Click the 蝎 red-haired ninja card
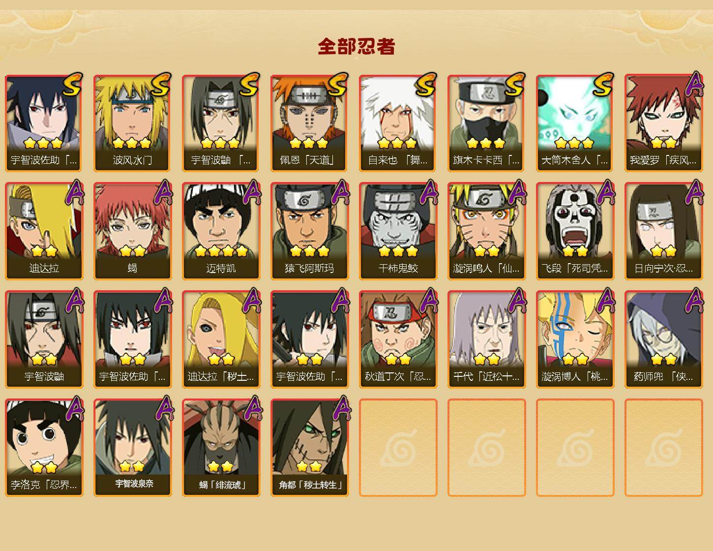 (x=132, y=231)
